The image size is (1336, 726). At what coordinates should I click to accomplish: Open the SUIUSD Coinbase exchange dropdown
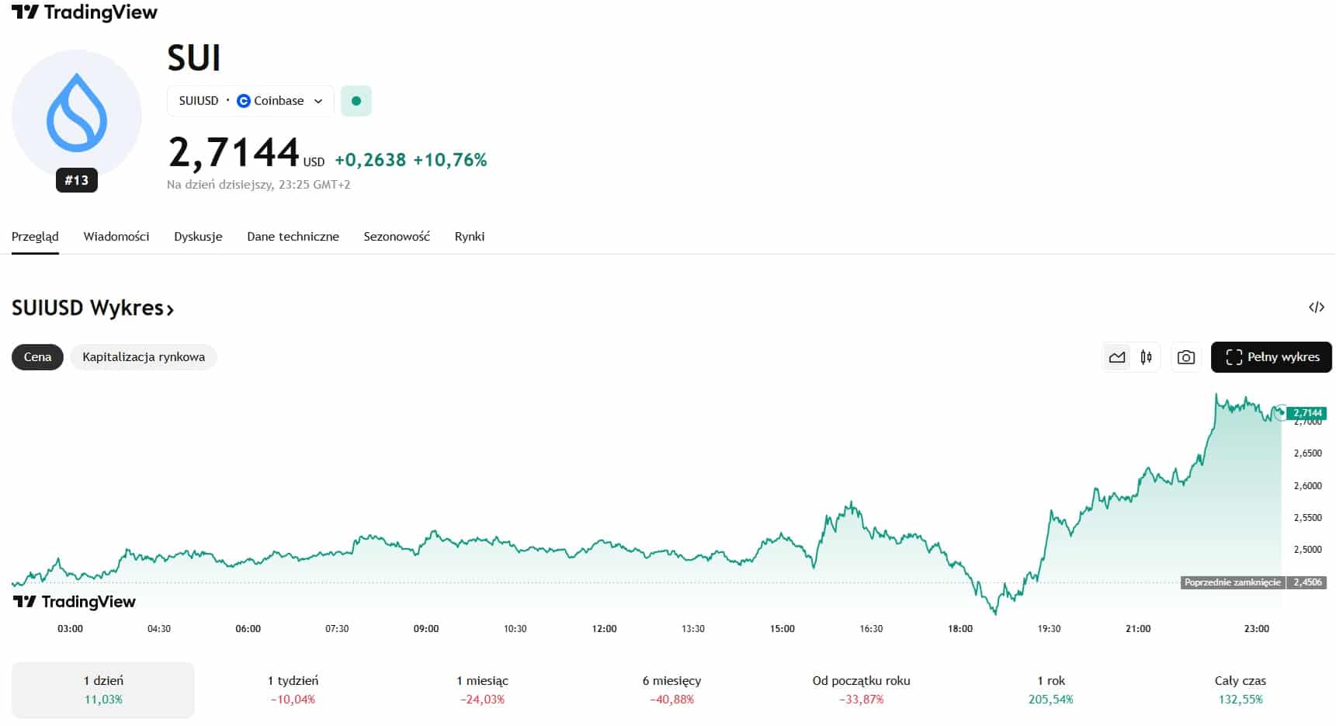(x=250, y=101)
